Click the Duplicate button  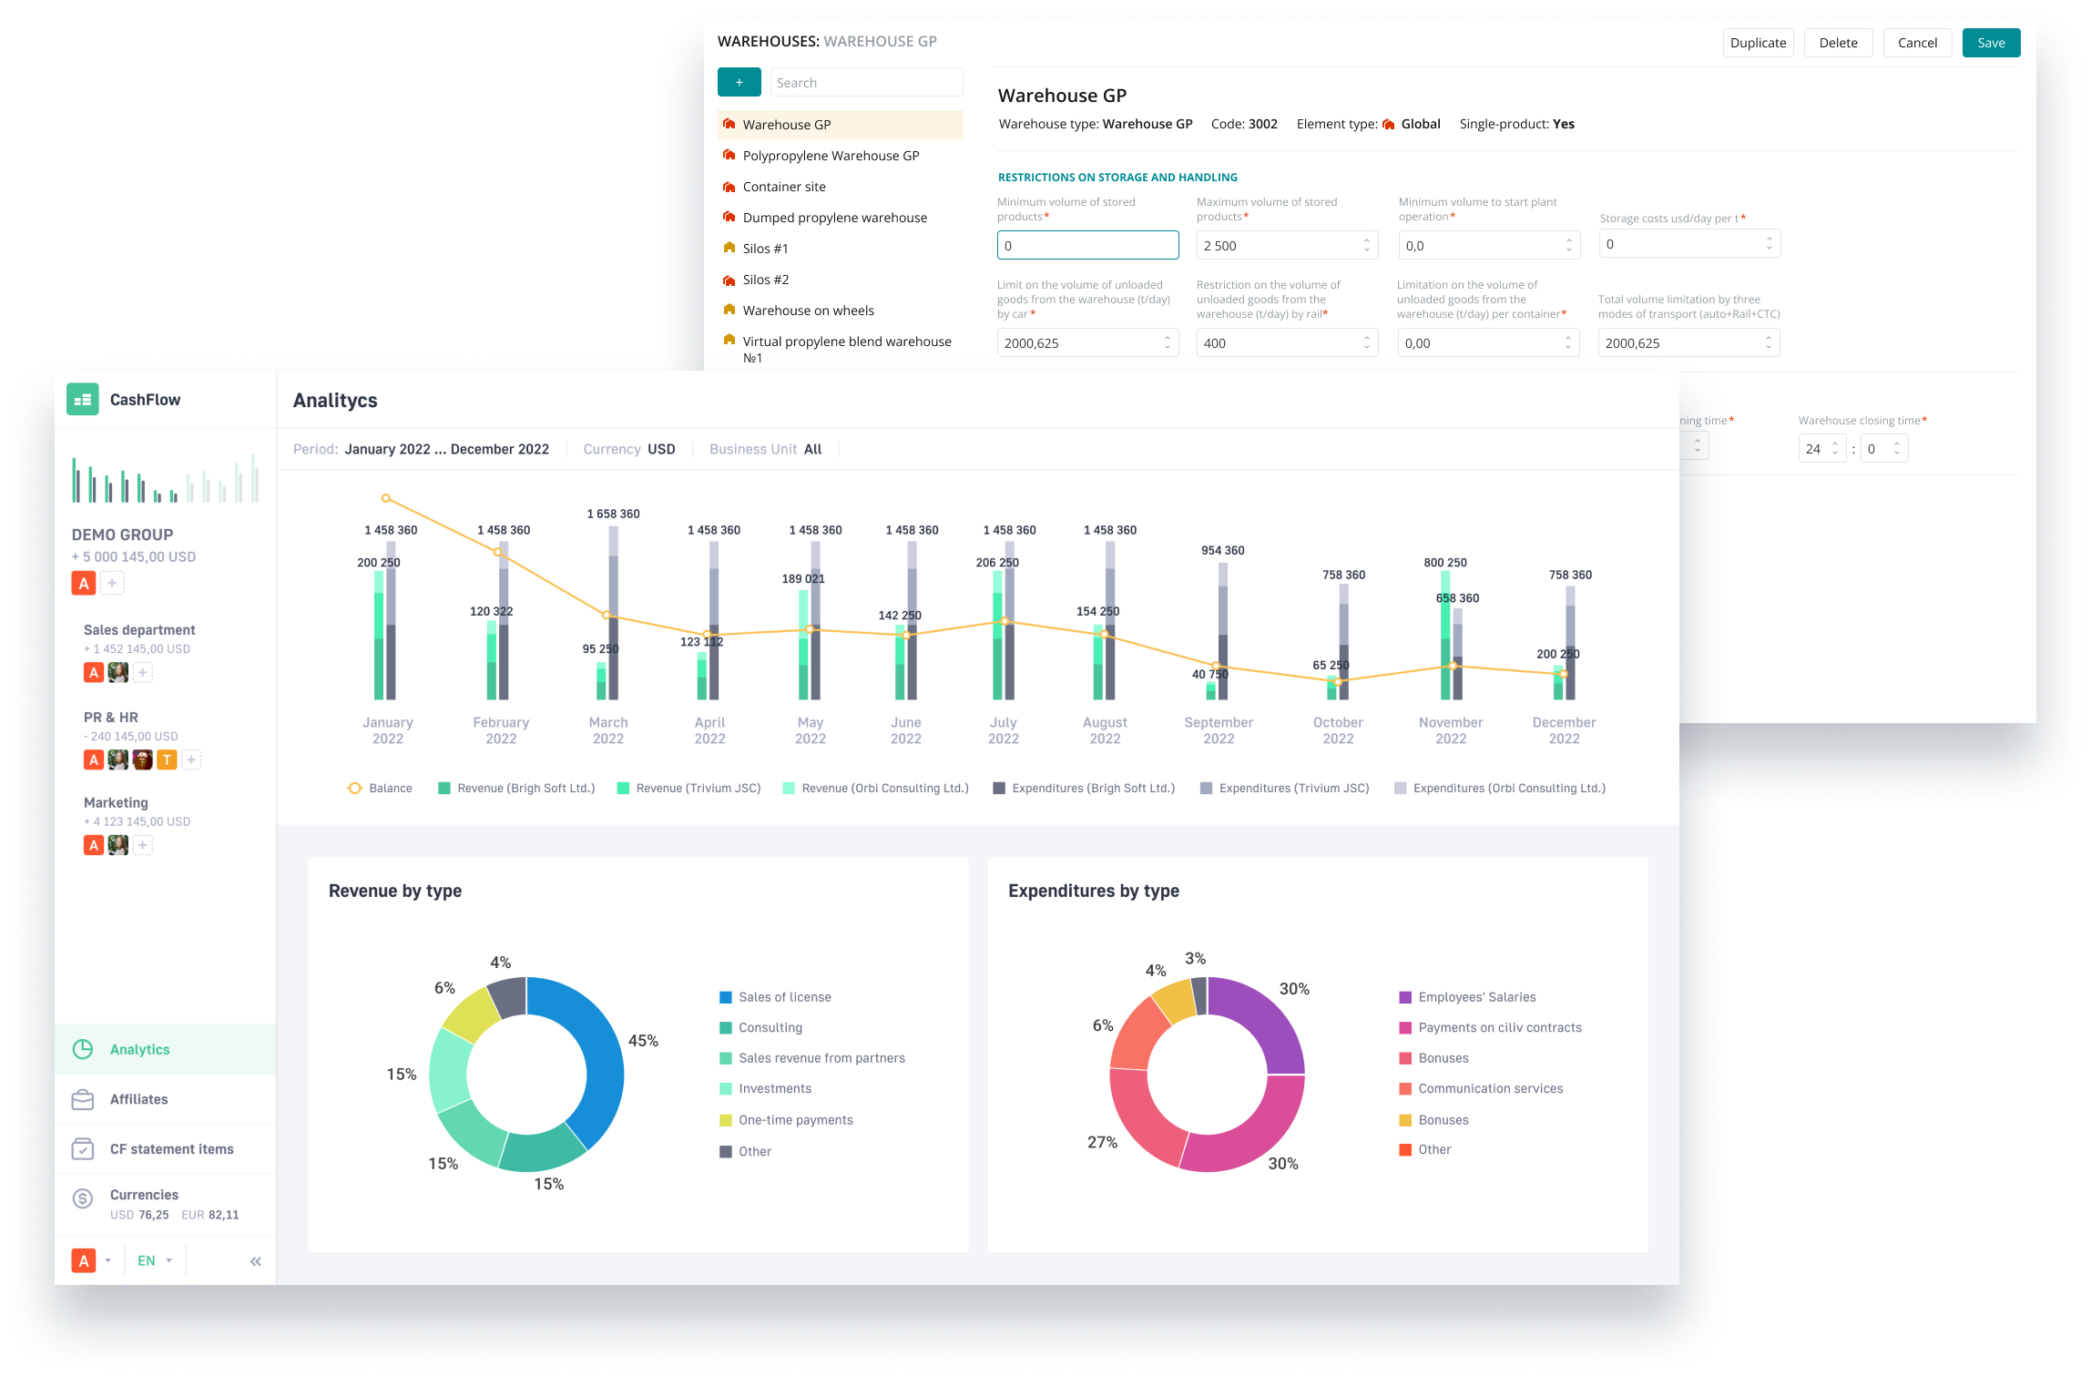click(1758, 43)
